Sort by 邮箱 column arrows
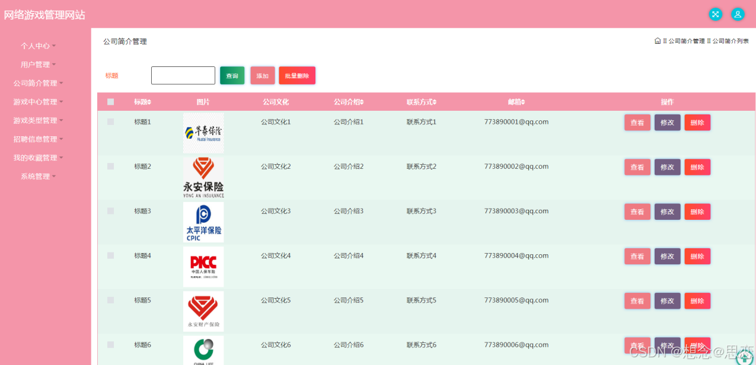The height and width of the screenshot is (365, 756). [523, 103]
